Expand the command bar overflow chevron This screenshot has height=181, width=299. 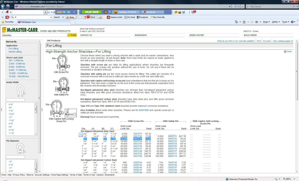(297, 21)
